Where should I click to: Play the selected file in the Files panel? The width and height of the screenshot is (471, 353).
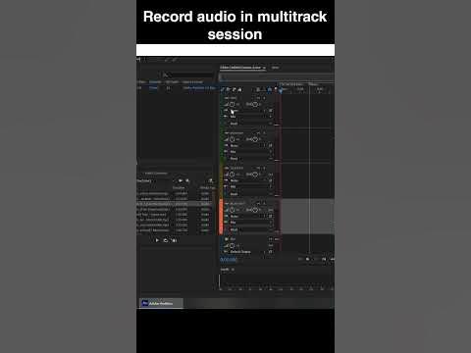click(x=157, y=240)
